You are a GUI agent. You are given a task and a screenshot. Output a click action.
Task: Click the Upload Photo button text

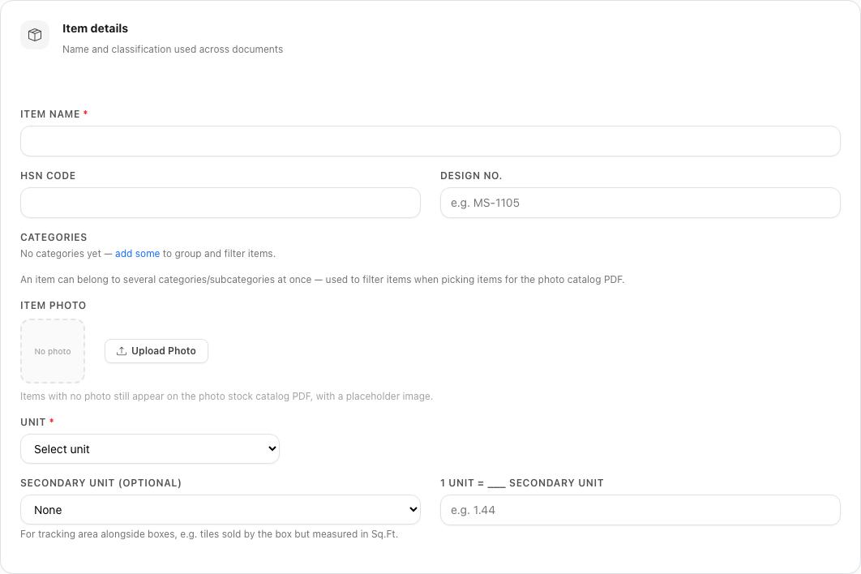pyautogui.click(x=163, y=351)
